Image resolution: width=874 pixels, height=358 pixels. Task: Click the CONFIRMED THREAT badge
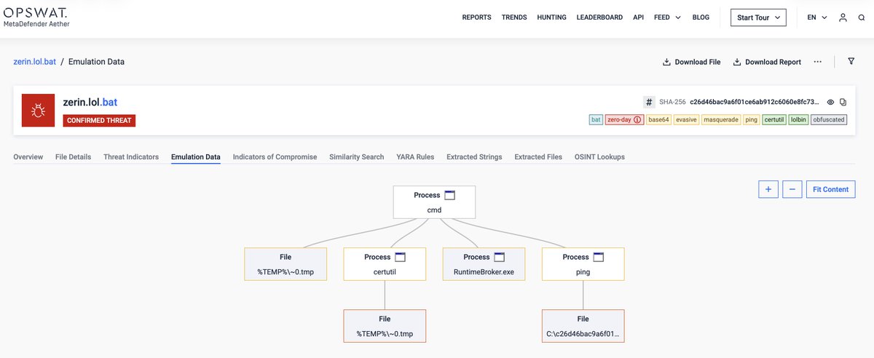tap(99, 121)
